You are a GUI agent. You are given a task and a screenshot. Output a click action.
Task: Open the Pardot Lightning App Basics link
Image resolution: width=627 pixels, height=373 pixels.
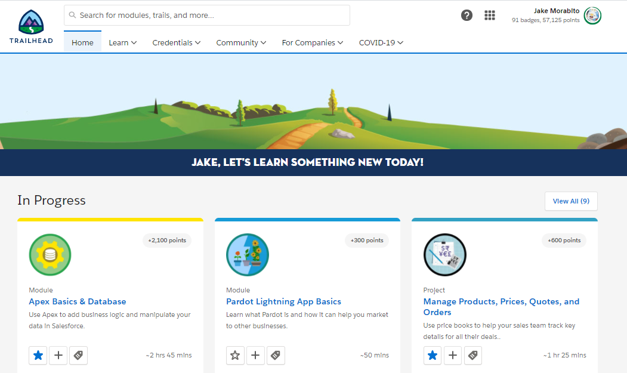coord(283,301)
